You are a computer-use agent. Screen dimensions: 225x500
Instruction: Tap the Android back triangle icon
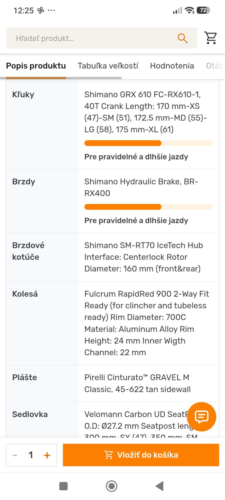[159, 486]
